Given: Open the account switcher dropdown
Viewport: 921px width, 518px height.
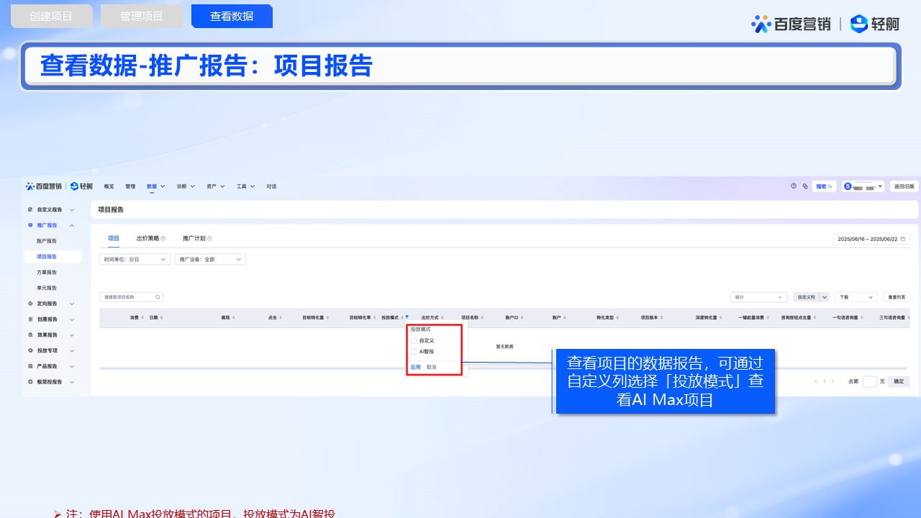Looking at the screenshot, I should (x=863, y=186).
